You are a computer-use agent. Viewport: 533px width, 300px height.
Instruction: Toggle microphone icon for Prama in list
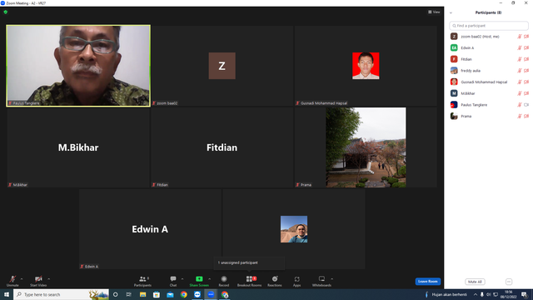[x=520, y=117]
